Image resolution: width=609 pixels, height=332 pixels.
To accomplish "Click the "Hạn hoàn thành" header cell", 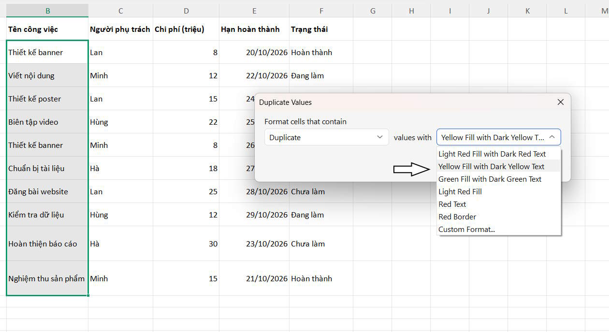I will click(254, 29).
